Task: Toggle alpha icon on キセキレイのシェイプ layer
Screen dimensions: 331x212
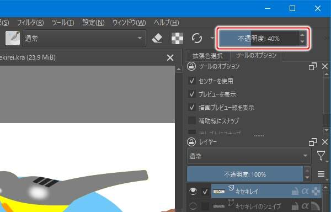Action: [x=305, y=206]
